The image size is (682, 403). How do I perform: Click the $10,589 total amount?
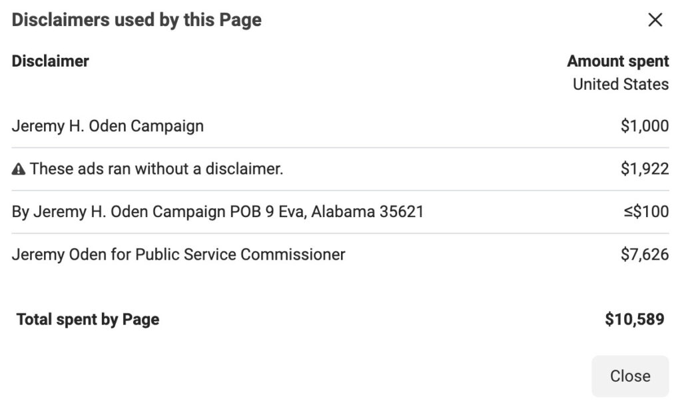tap(635, 320)
